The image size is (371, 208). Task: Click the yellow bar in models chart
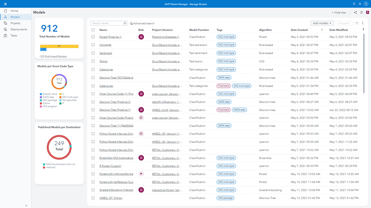point(59,46)
